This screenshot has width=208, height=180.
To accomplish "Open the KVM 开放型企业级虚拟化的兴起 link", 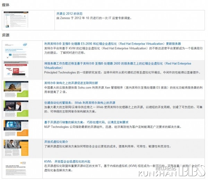I will [x=67, y=161].
